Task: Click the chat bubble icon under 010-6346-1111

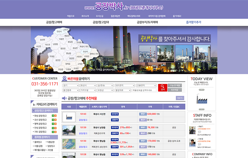Action: [199, 132]
